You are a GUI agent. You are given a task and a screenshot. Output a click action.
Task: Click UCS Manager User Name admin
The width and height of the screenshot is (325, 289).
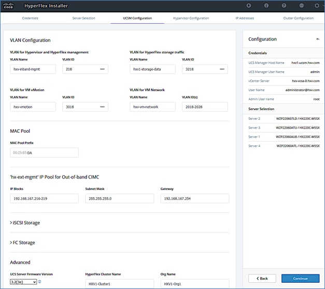pos(315,72)
